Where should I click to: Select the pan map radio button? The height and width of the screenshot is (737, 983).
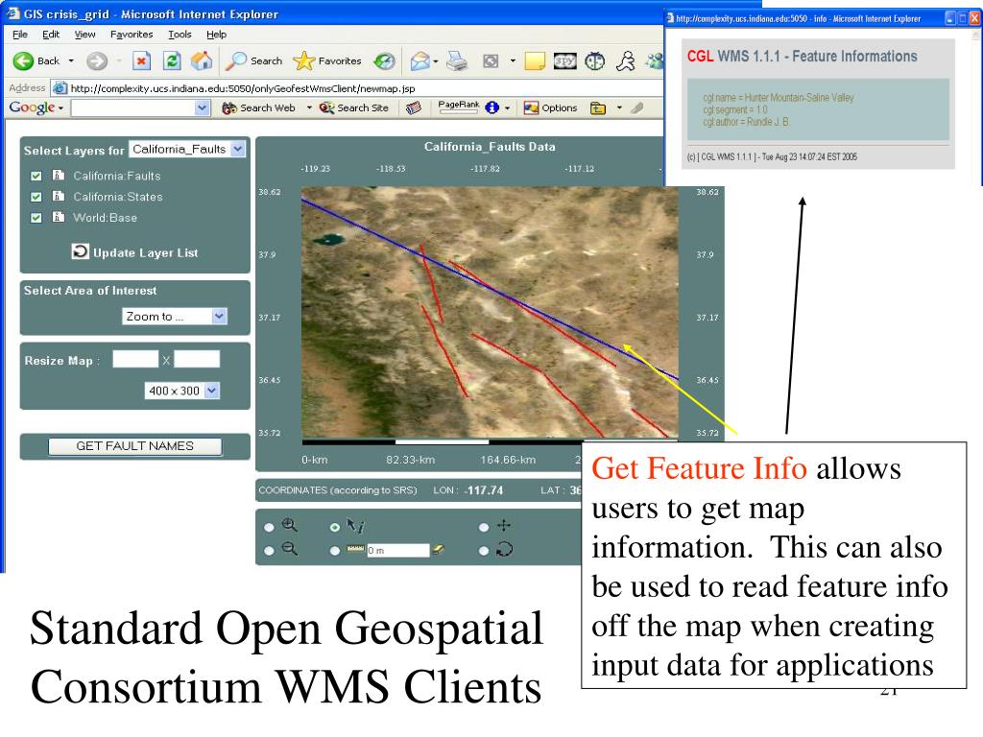[x=484, y=527]
